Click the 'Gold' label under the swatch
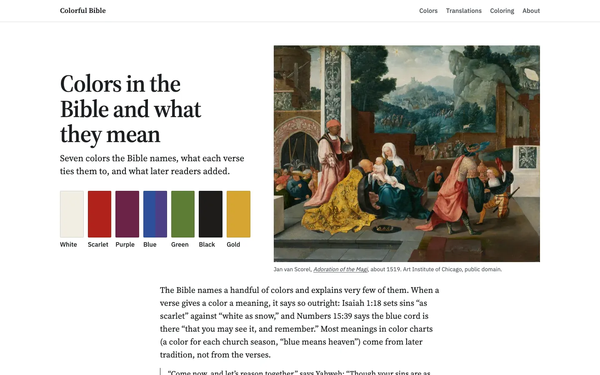The image size is (600, 375). point(233,245)
